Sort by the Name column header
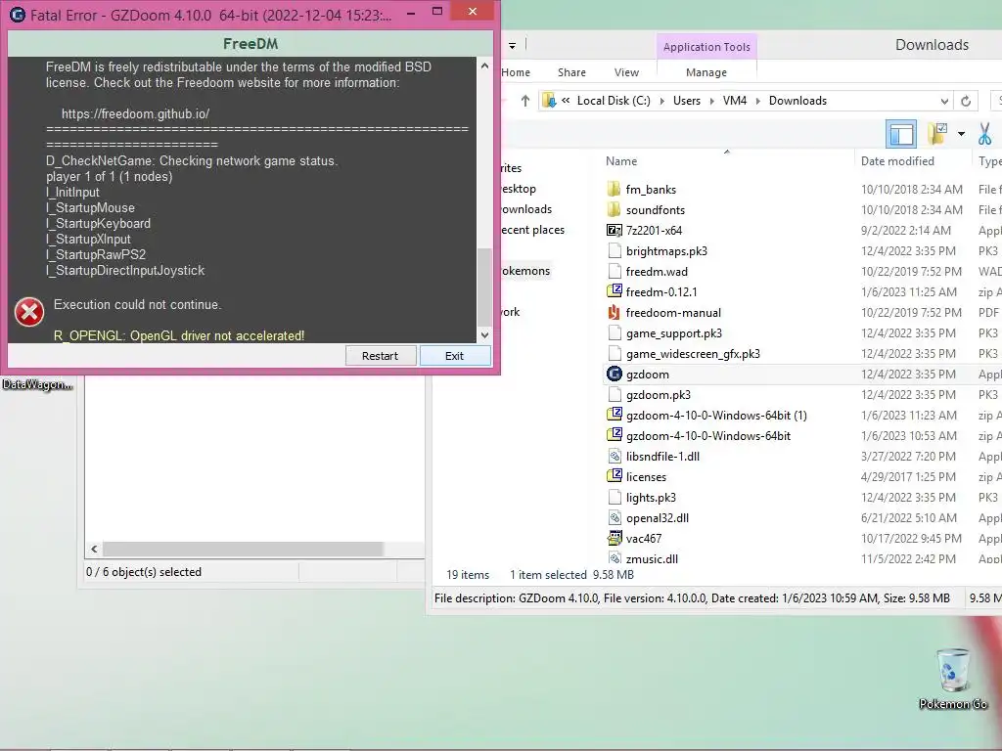The width and height of the screenshot is (1002, 751). [621, 161]
